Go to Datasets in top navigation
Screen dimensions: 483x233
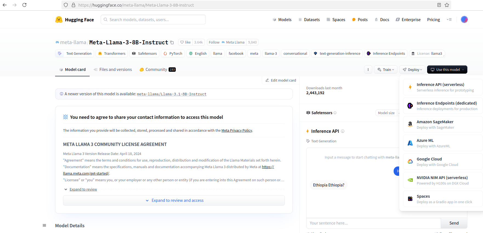coord(309,19)
